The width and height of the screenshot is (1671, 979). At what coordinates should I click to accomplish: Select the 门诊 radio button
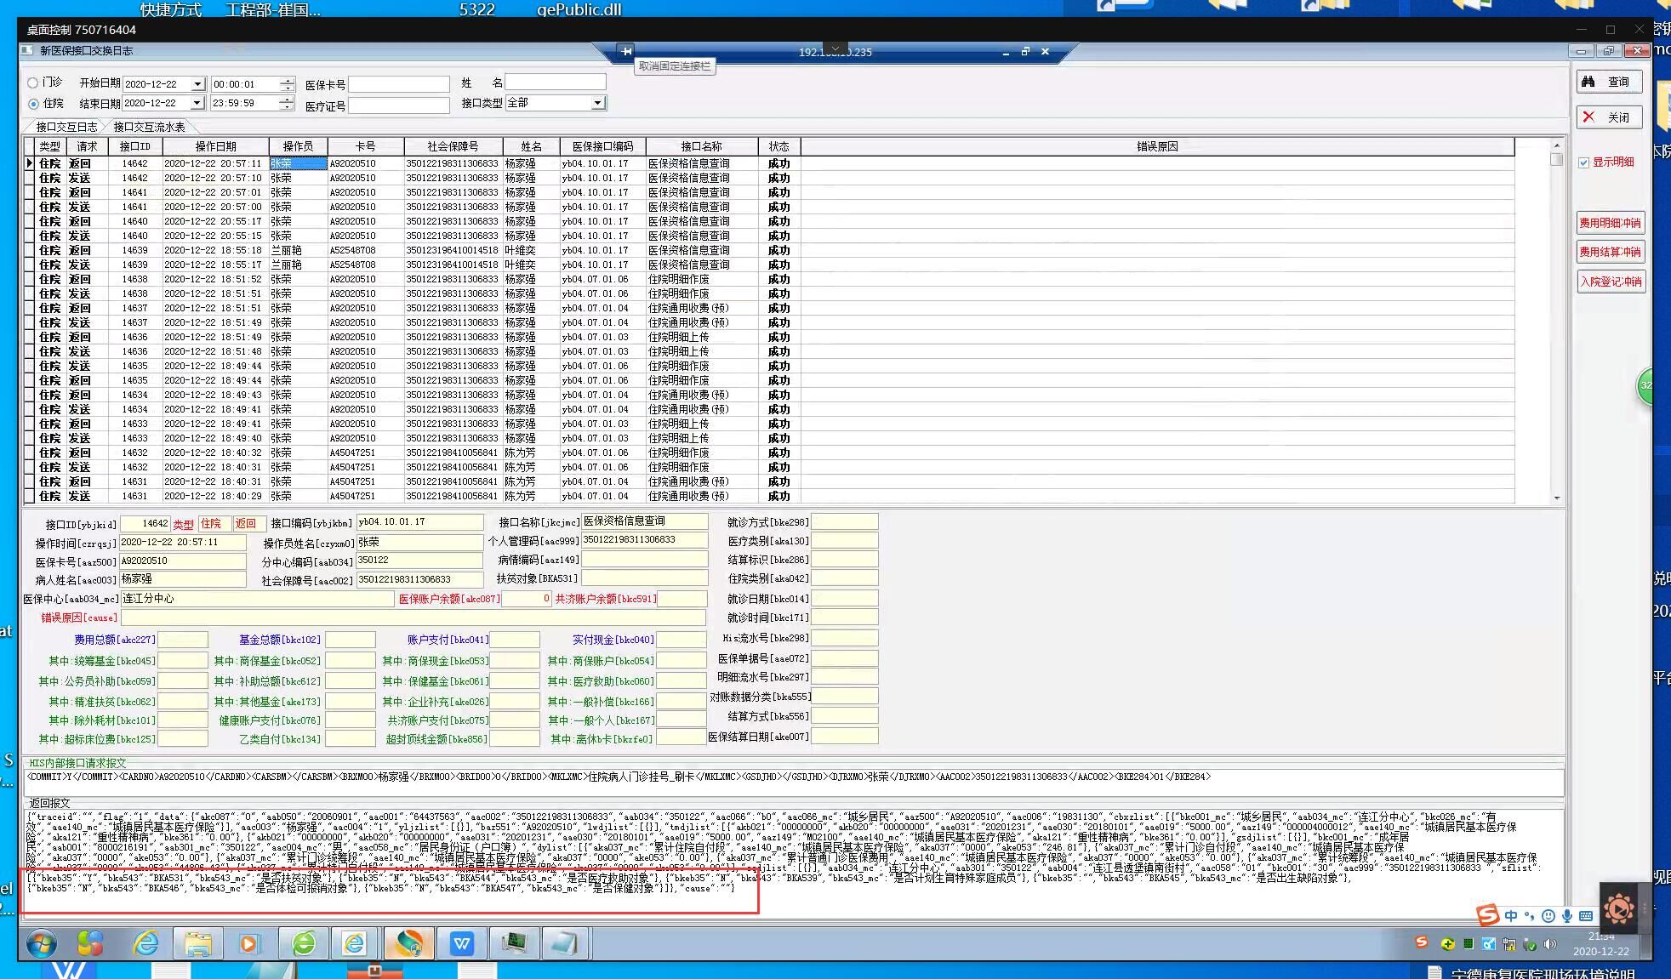33,83
